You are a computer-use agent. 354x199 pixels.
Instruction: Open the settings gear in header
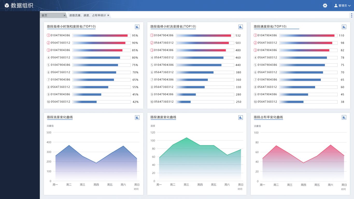325,5
